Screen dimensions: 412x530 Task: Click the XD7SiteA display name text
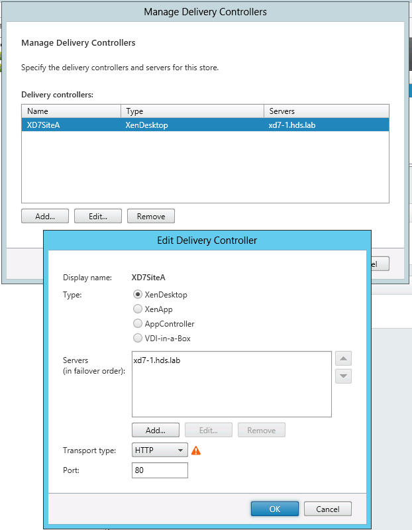[148, 278]
